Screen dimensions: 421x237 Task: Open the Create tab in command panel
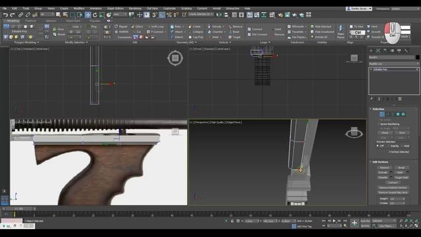[371, 51]
